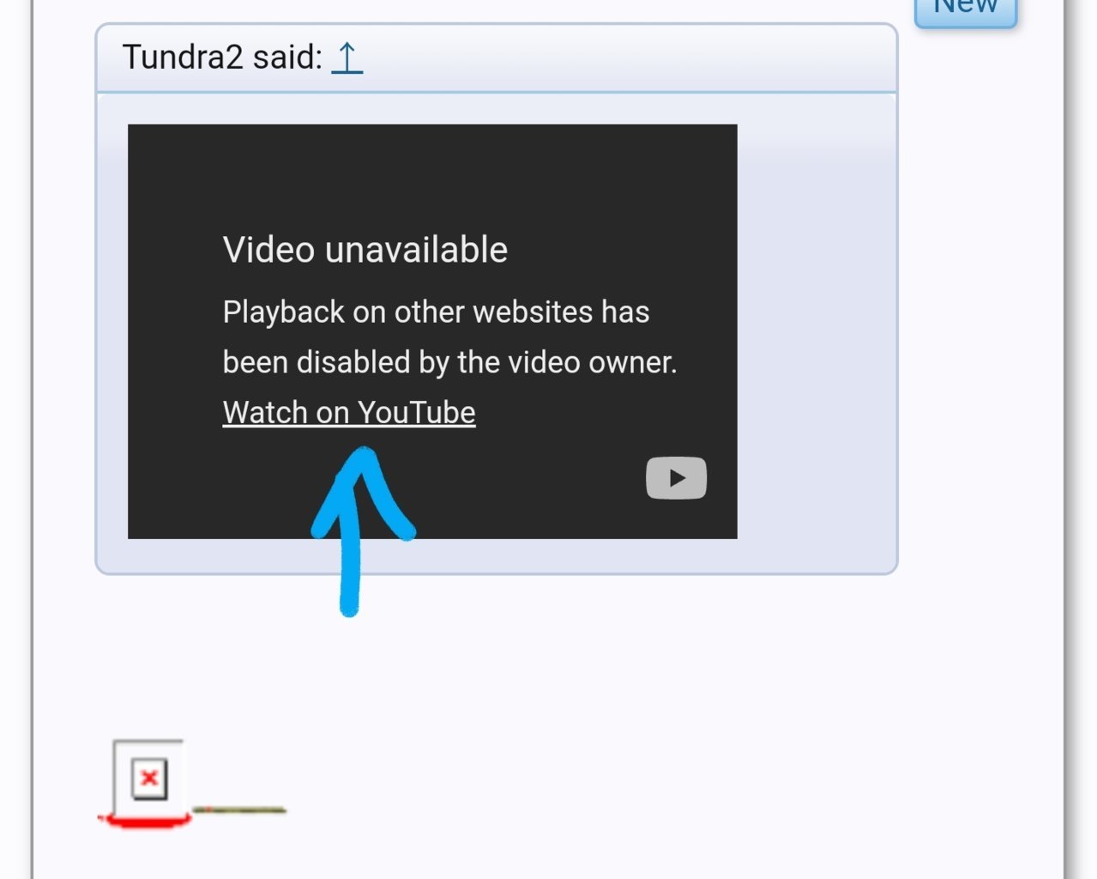
Task: Jump to Tundra2's original post arrow
Action: (x=347, y=58)
